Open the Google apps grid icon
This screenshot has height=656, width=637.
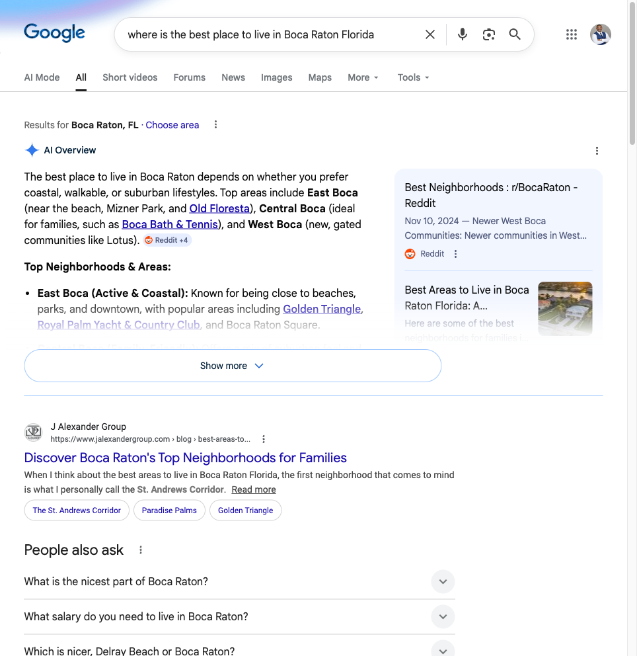[571, 34]
